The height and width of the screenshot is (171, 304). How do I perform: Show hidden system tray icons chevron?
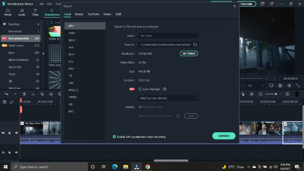(x=249, y=167)
